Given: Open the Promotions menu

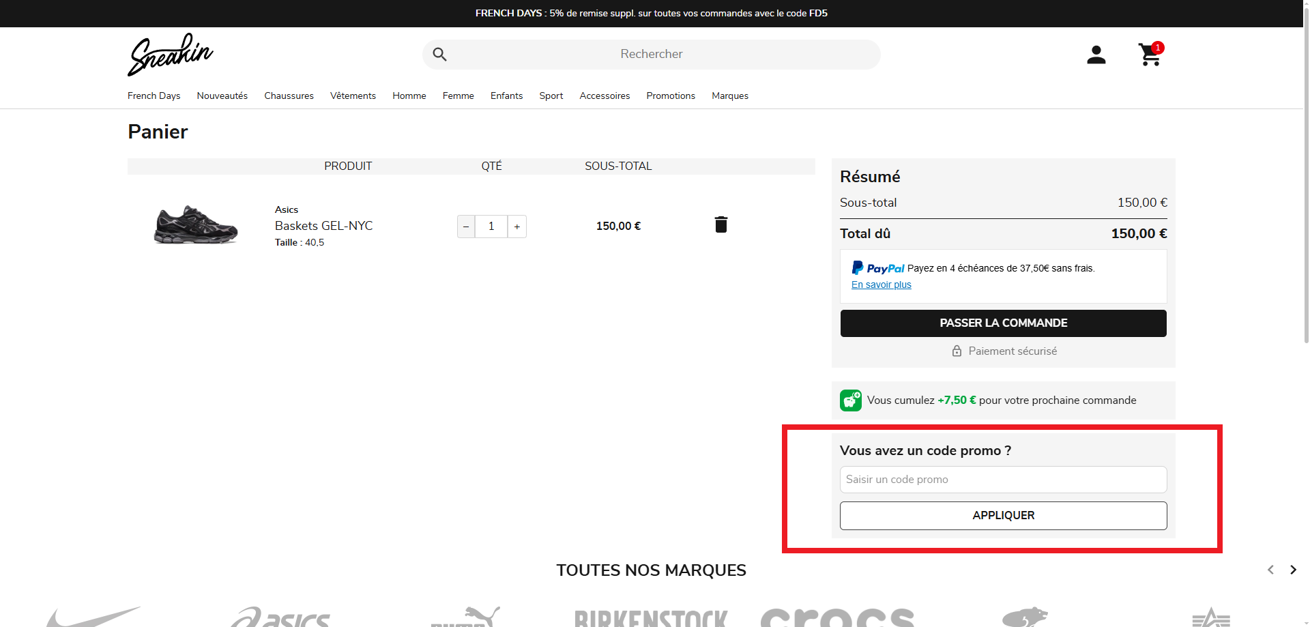Looking at the screenshot, I should pyautogui.click(x=671, y=96).
